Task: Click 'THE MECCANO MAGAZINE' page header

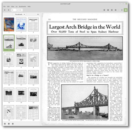Action: pyautogui.click(x=85, y=19)
